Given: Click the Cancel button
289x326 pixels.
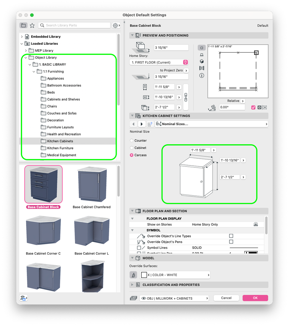Looking at the screenshot, I should tap(226, 298).
